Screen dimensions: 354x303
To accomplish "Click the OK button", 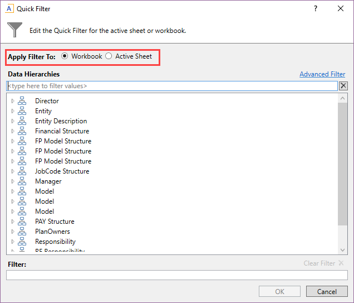I will [279, 291].
